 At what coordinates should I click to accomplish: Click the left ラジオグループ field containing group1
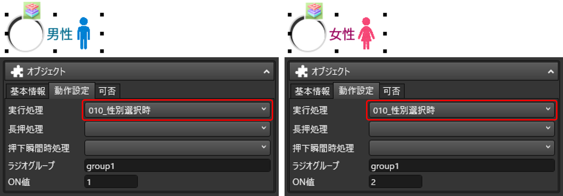[x=177, y=166]
